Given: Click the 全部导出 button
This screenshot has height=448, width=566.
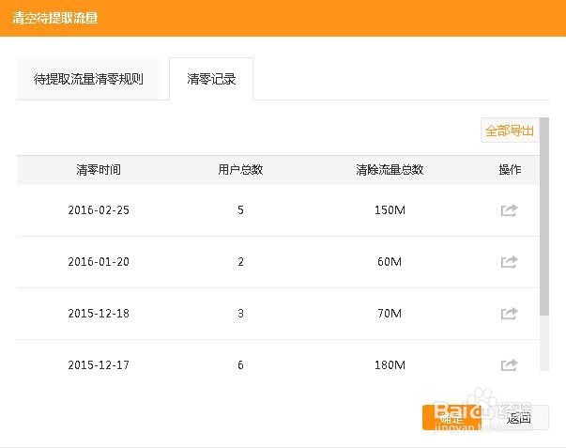Looking at the screenshot, I should [x=510, y=131].
